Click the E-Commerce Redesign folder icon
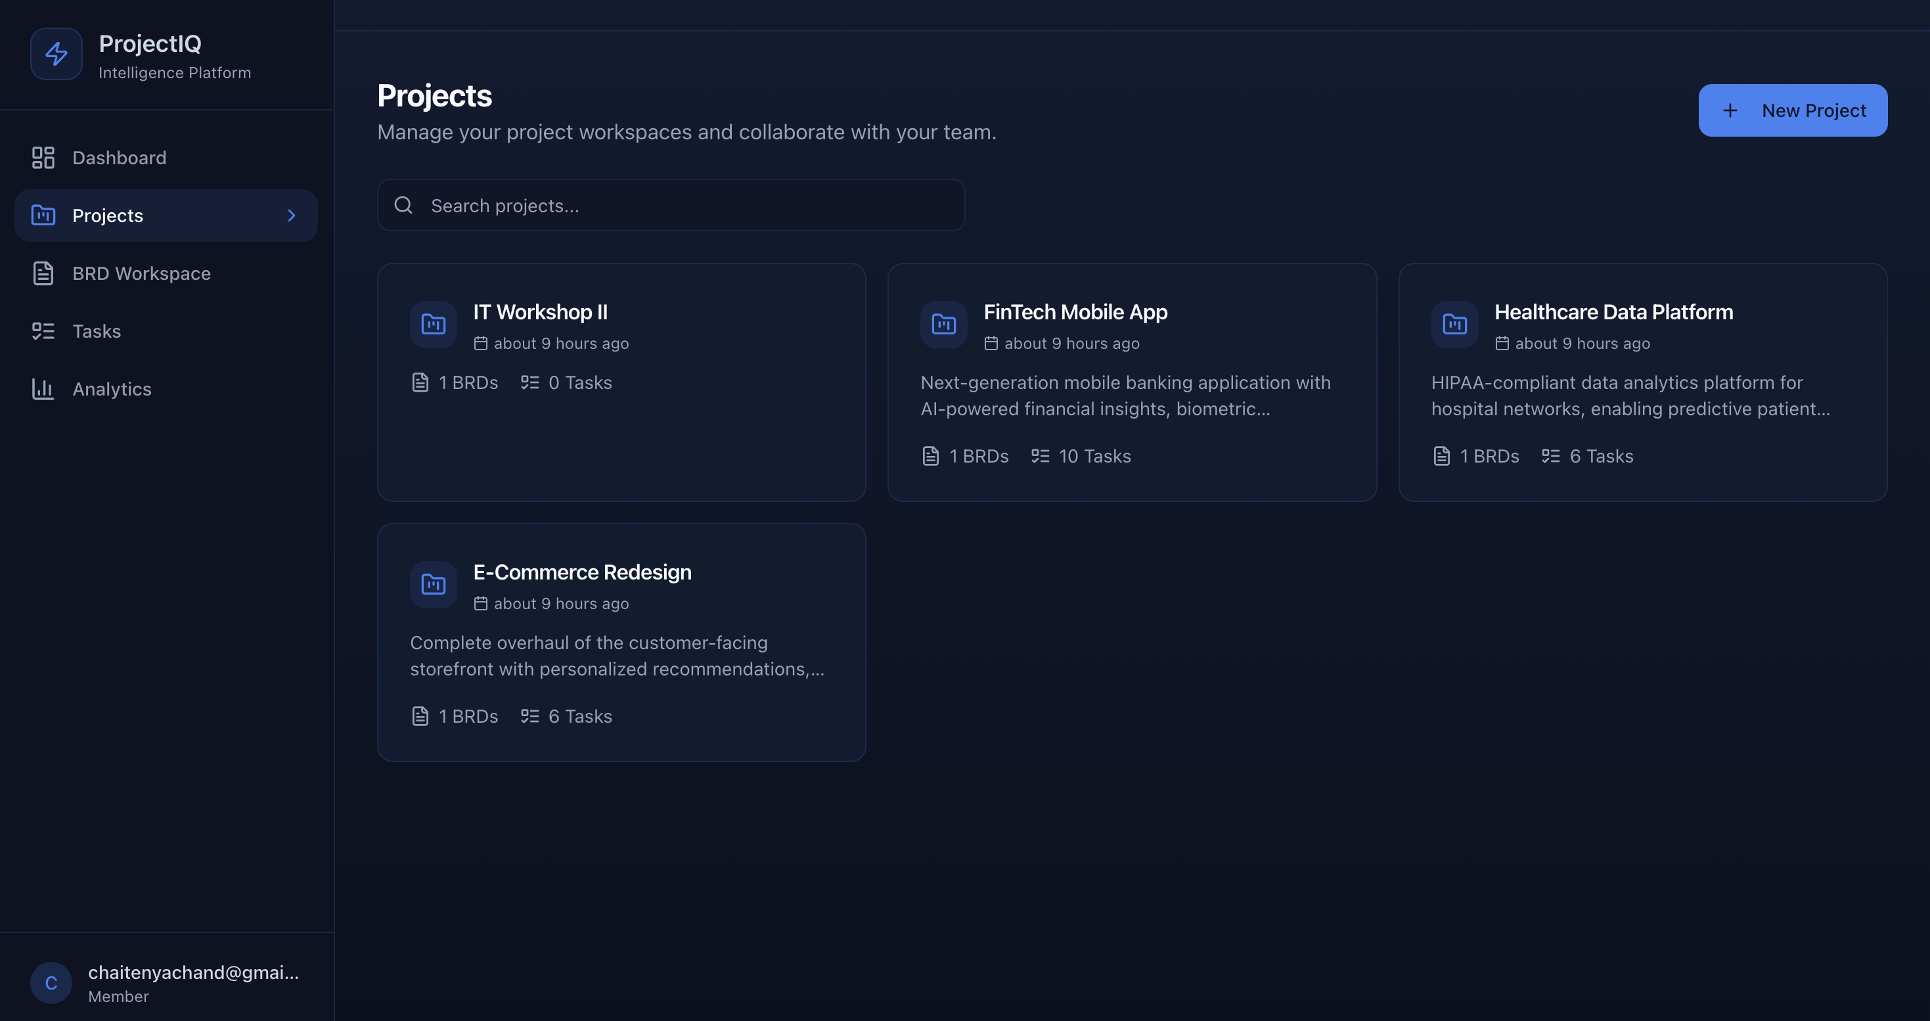This screenshot has width=1930, height=1021. pyautogui.click(x=433, y=584)
